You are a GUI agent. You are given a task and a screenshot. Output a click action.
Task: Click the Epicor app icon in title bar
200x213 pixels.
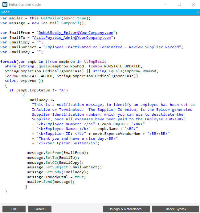[5, 4]
